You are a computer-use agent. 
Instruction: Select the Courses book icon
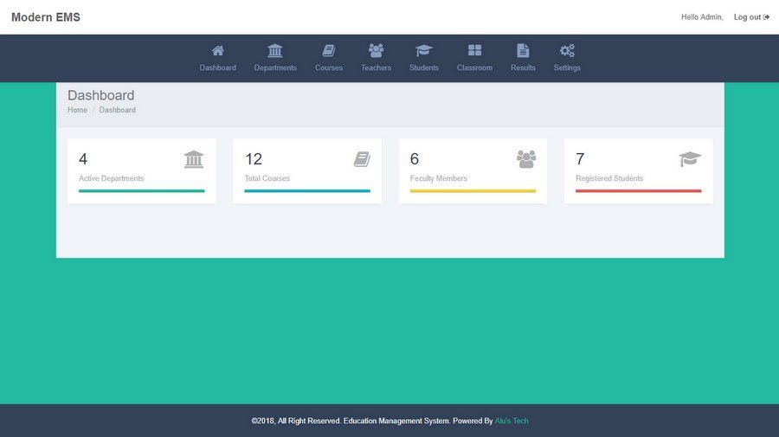(x=329, y=51)
